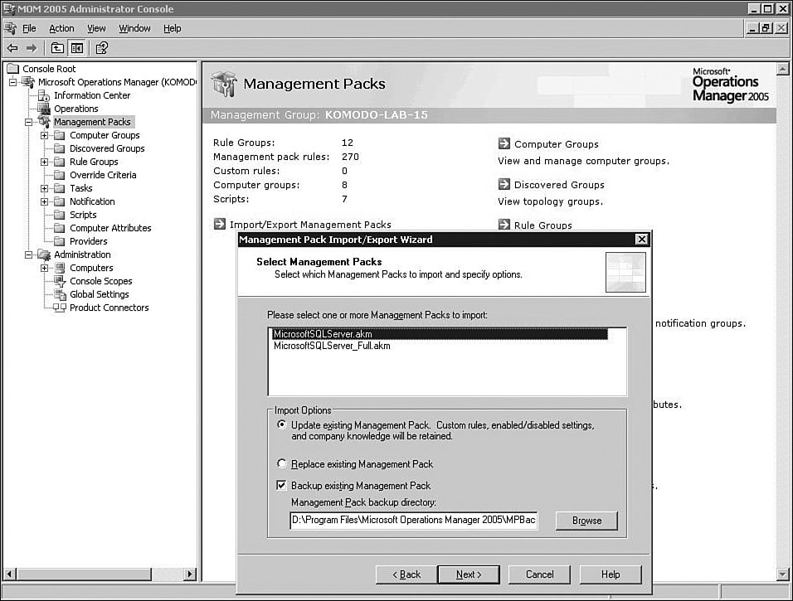Toggle the Show/Hide Console Tree toolbar icon
This screenshot has height=601, width=793.
(76, 48)
